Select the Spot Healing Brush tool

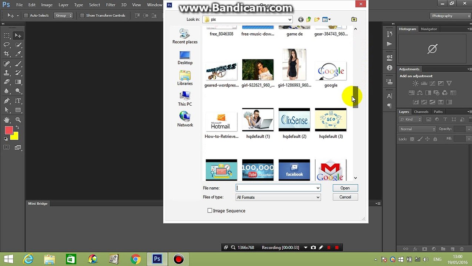coord(7,64)
